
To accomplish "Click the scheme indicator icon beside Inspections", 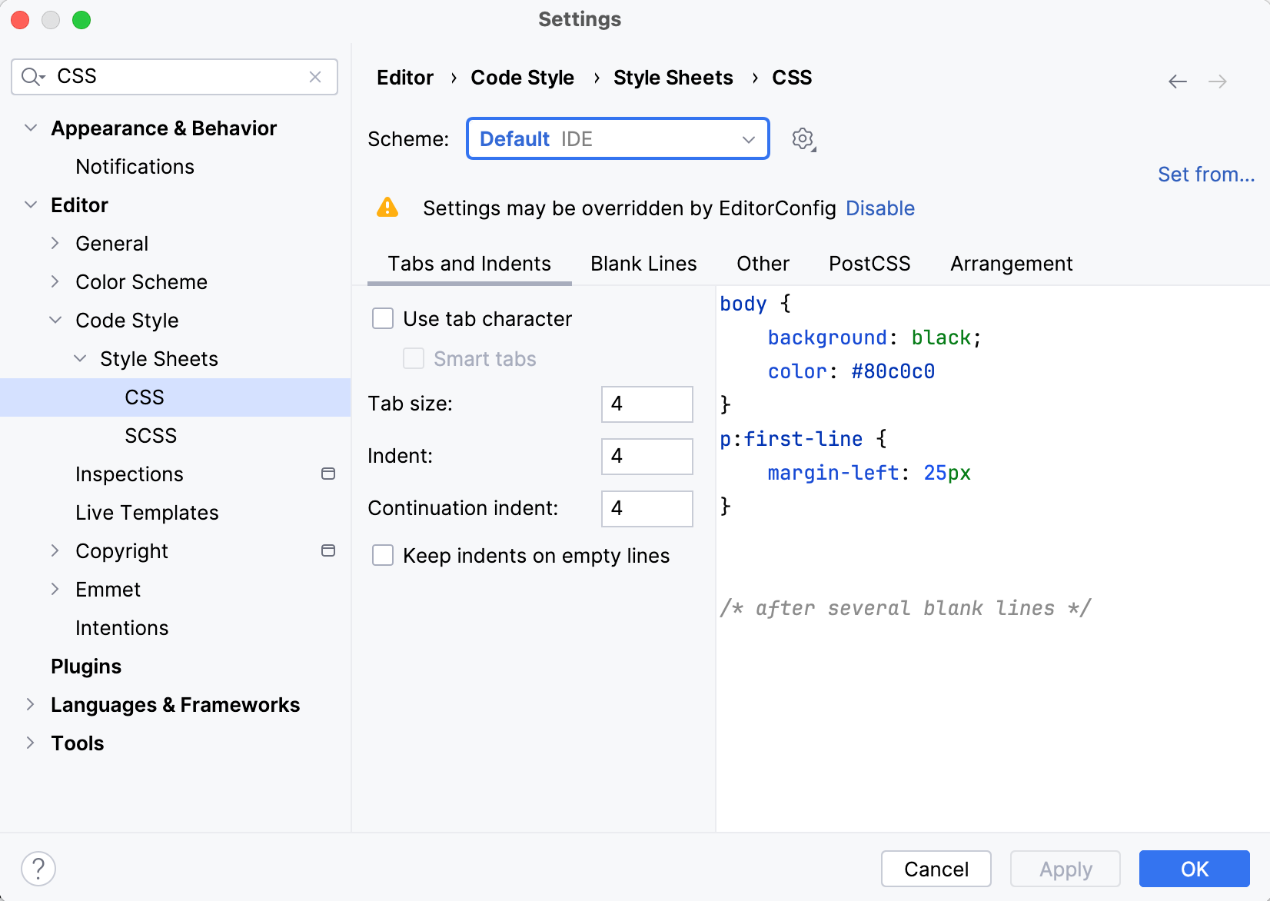I will (x=328, y=474).
